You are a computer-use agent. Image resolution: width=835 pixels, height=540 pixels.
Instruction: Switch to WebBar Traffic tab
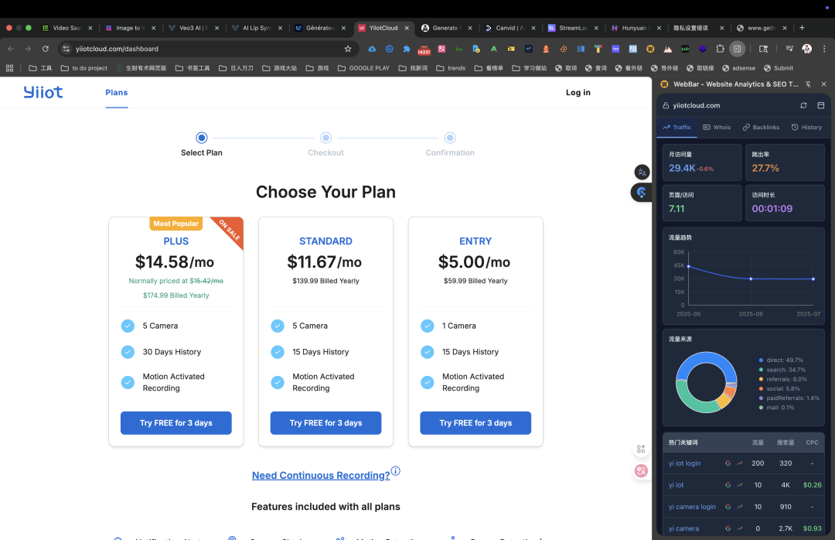(x=677, y=128)
